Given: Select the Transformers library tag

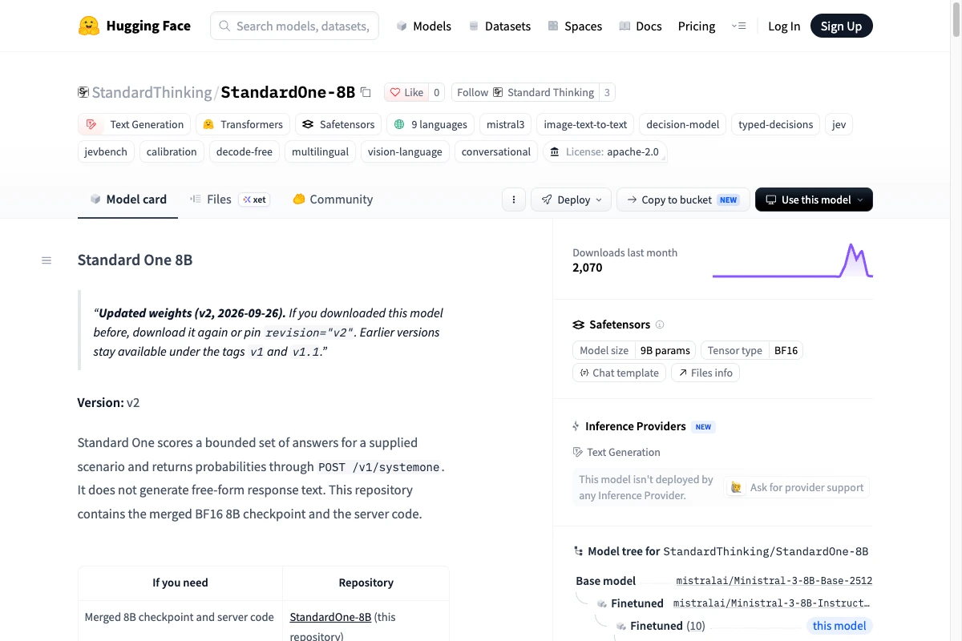Looking at the screenshot, I should pos(243,124).
